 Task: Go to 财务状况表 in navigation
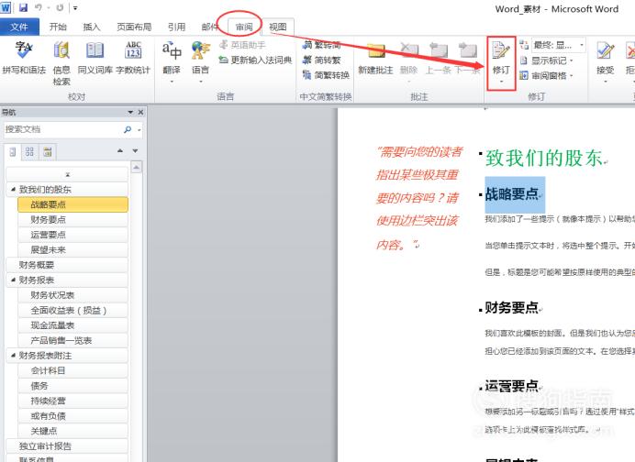click(72, 295)
